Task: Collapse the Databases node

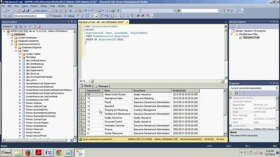Action: (8, 34)
